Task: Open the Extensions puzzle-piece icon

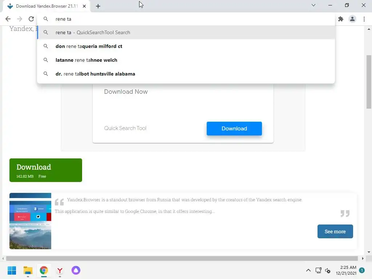Action: click(341, 19)
